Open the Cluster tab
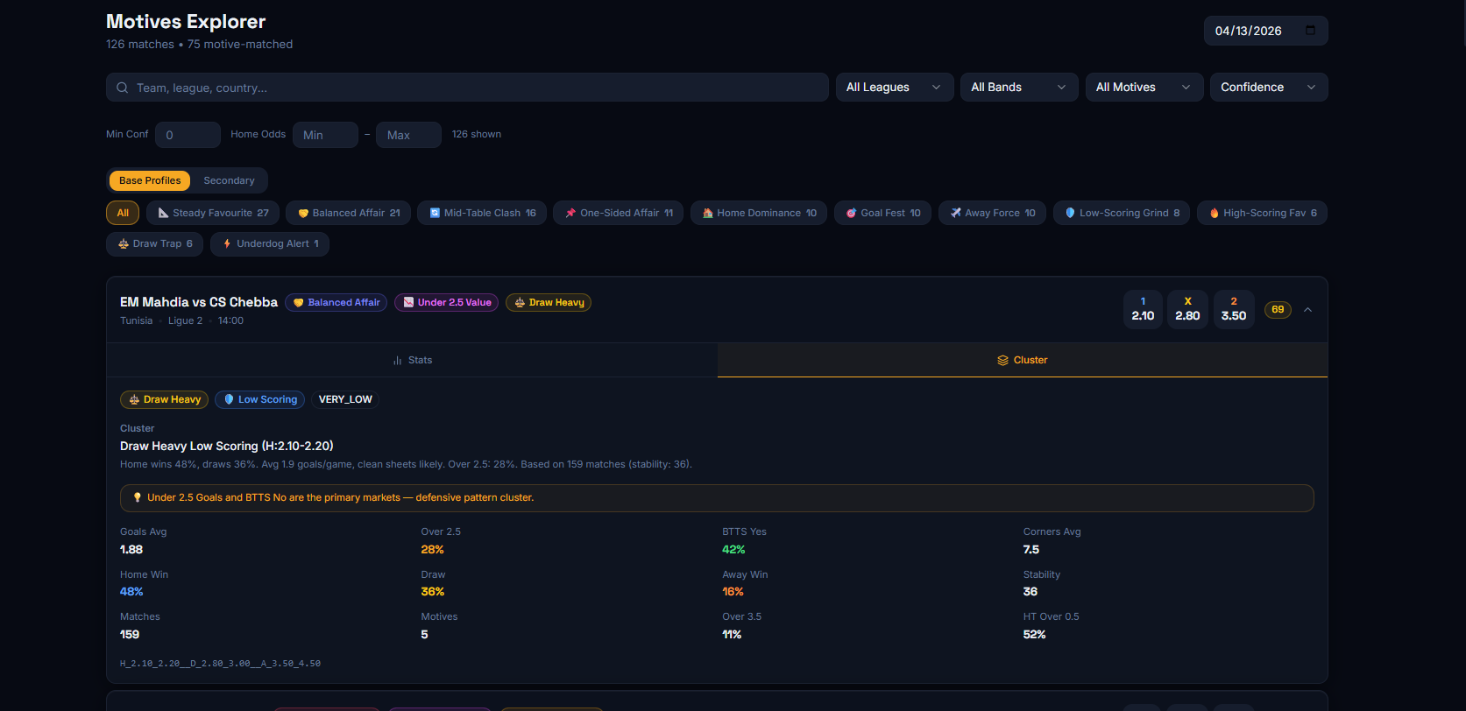This screenshot has width=1466, height=711. pyautogui.click(x=1022, y=360)
